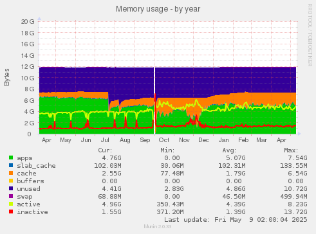Image resolution: width=316 pixels, height=234 pixels.
Task: Click unused average value 4.86G
Action: point(236,189)
